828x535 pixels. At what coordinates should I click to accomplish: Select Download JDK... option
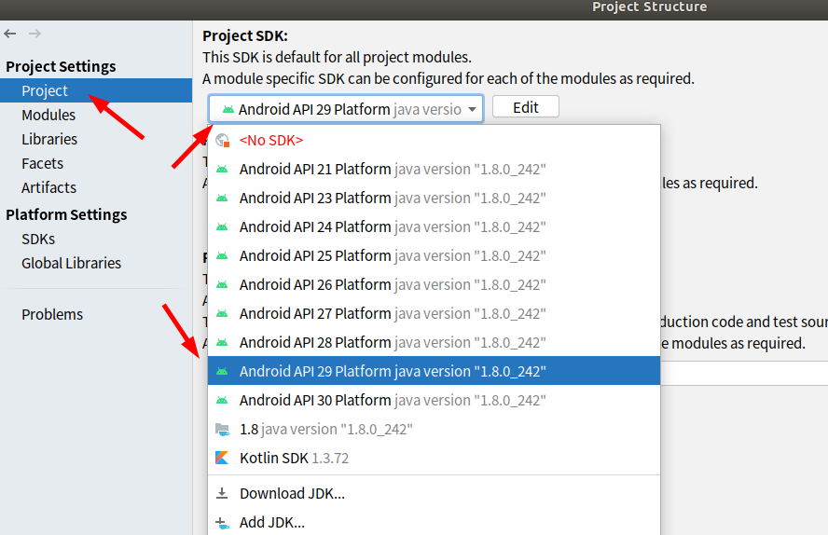point(435,493)
